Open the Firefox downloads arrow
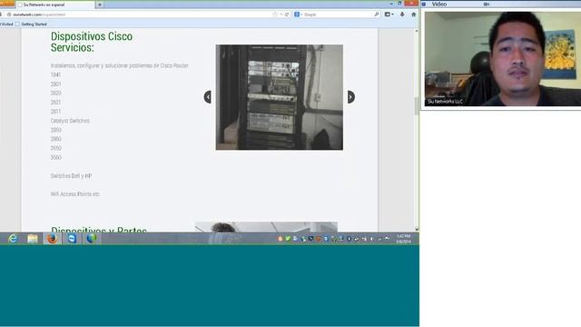Screen dimensions: 581x327 (x=402, y=15)
